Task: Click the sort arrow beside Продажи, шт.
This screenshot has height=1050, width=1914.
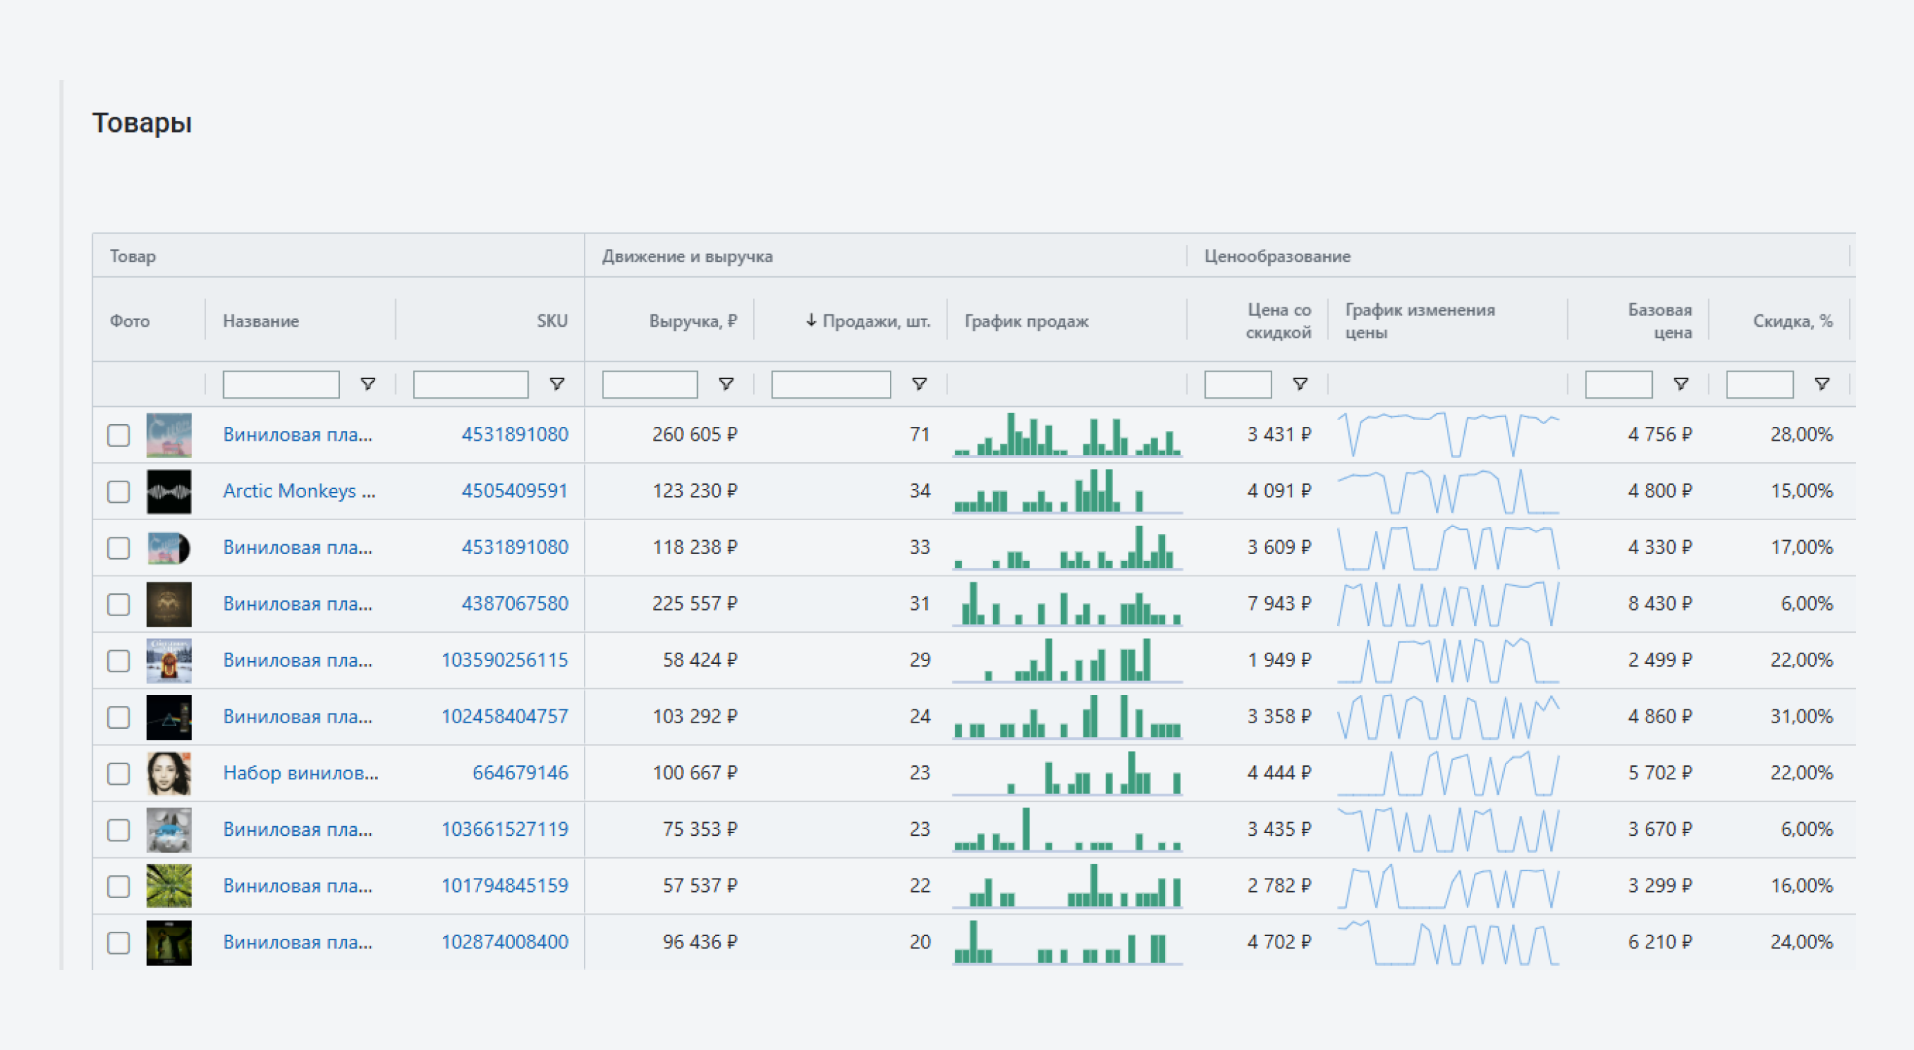Action: point(811,320)
